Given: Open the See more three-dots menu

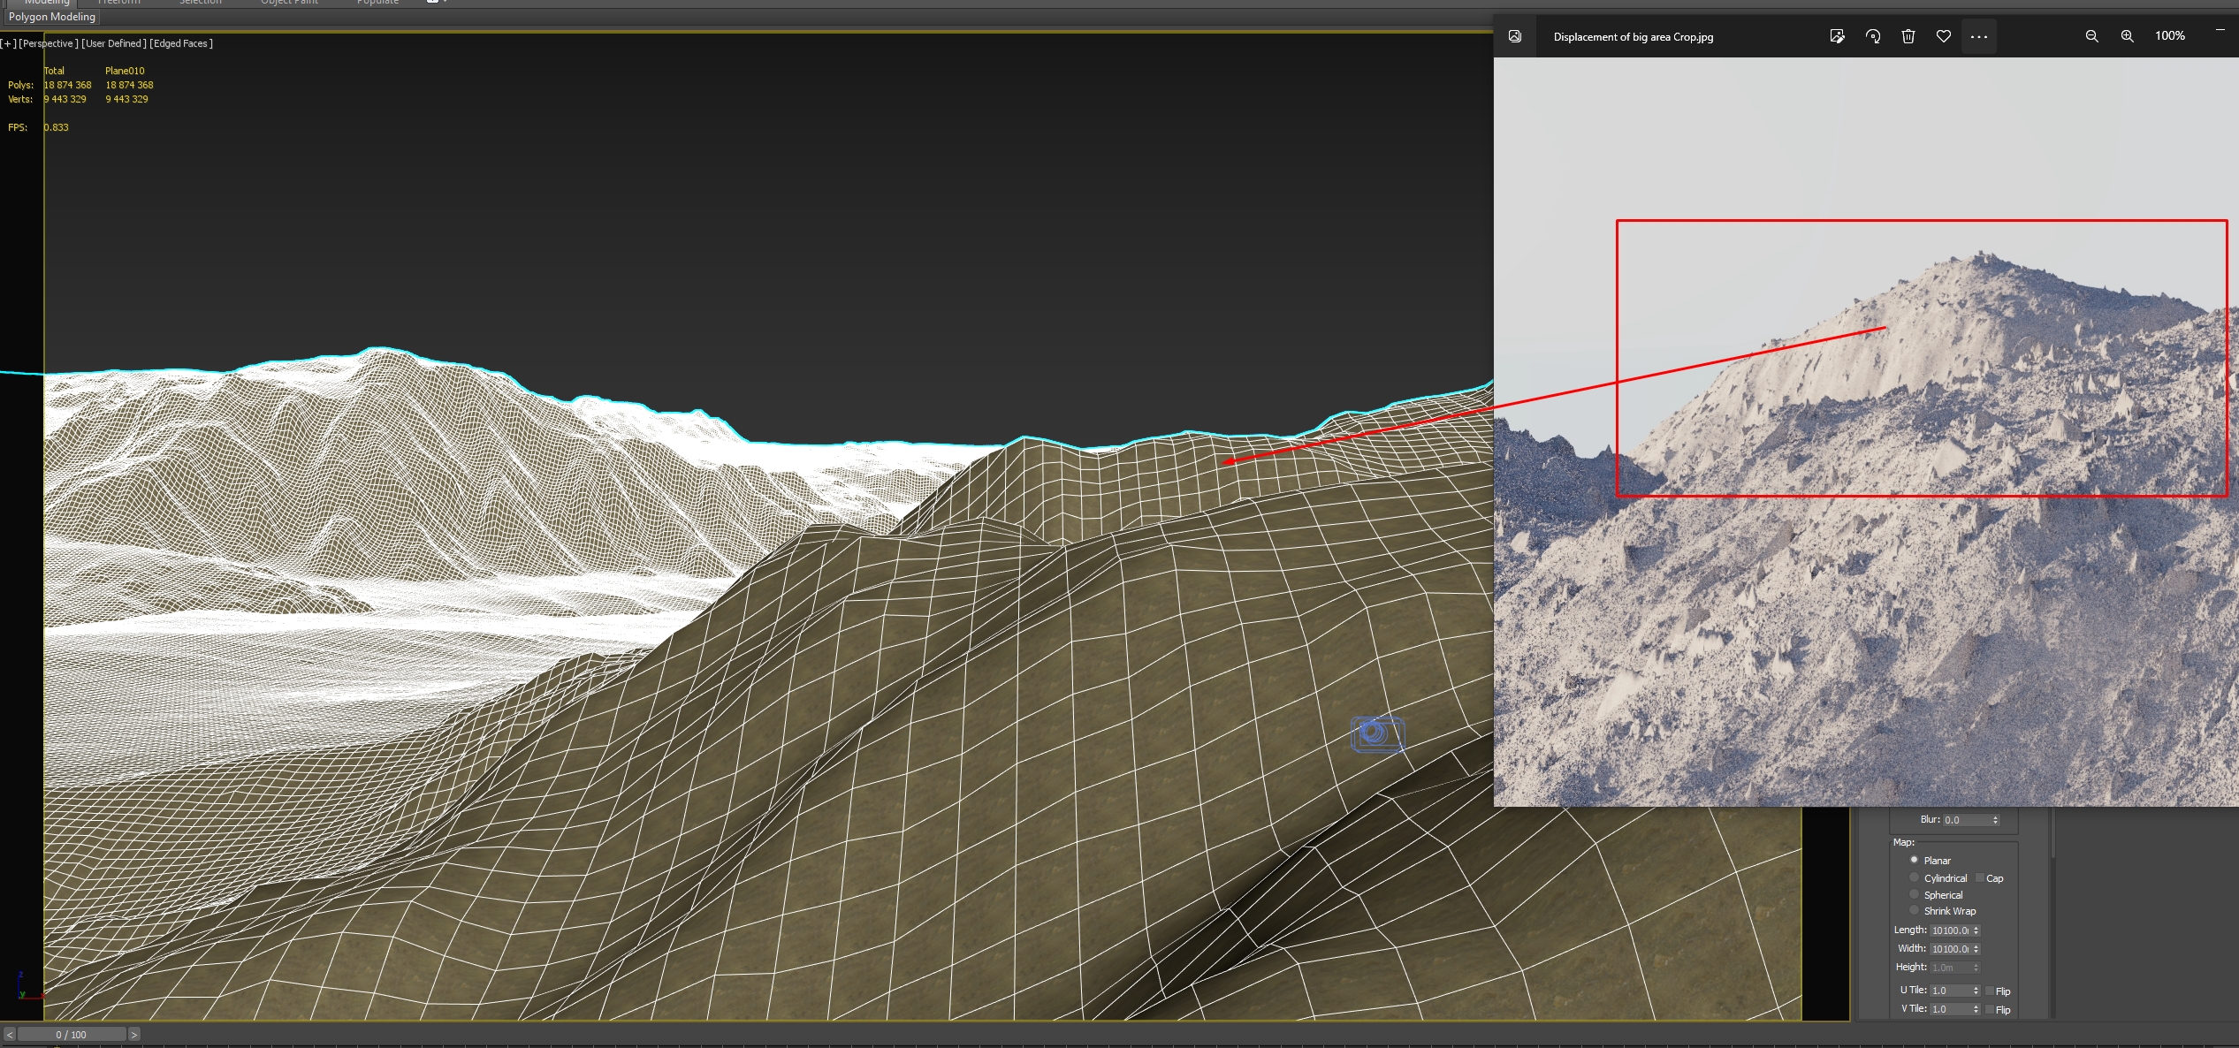Looking at the screenshot, I should tap(1979, 36).
